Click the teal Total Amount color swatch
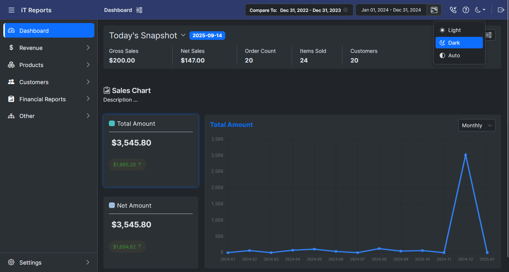509x272 pixels. (112, 124)
